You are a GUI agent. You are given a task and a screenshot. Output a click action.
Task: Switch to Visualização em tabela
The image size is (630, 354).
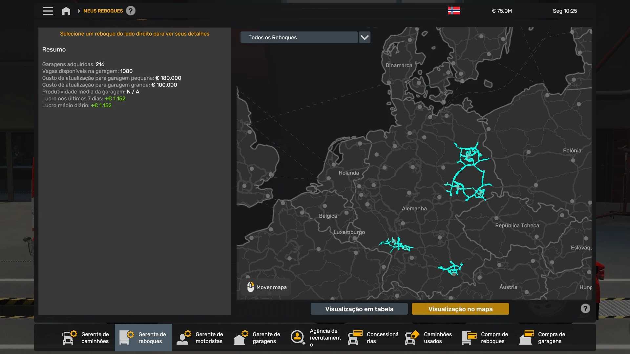point(359,309)
